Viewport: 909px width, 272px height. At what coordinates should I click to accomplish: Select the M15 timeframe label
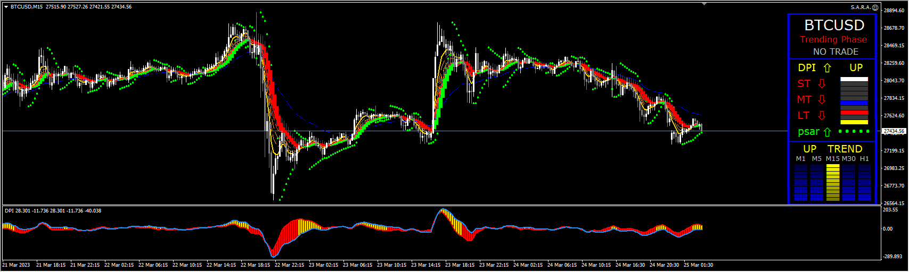(833, 159)
